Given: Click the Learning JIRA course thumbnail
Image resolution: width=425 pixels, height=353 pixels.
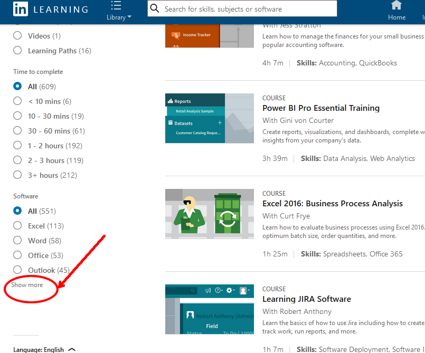Looking at the screenshot, I should pos(209,309).
